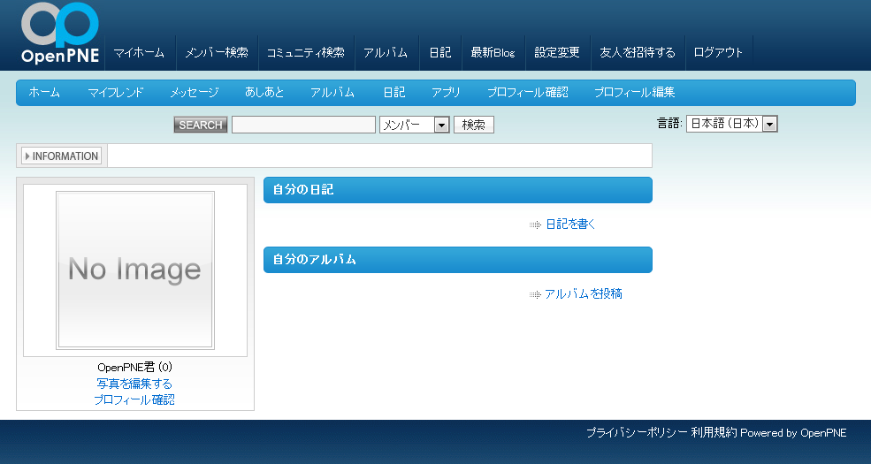
Task: Click プロフィール確認 link under the photo
Action: coord(134,399)
